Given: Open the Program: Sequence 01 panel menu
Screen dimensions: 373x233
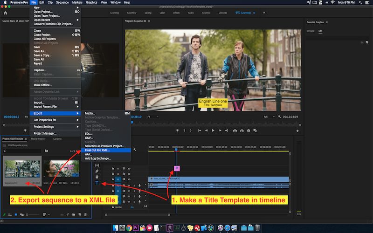Looking at the screenshot, I should [x=149, y=21].
